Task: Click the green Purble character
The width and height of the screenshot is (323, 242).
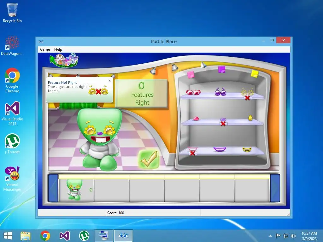Action: 99,139
